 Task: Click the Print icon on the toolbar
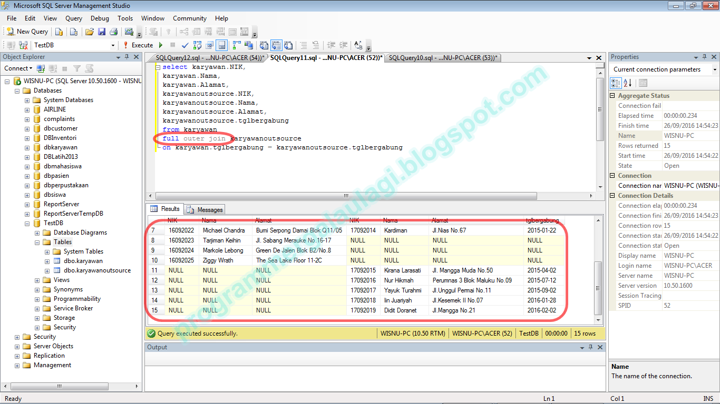click(x=113, y=31)
